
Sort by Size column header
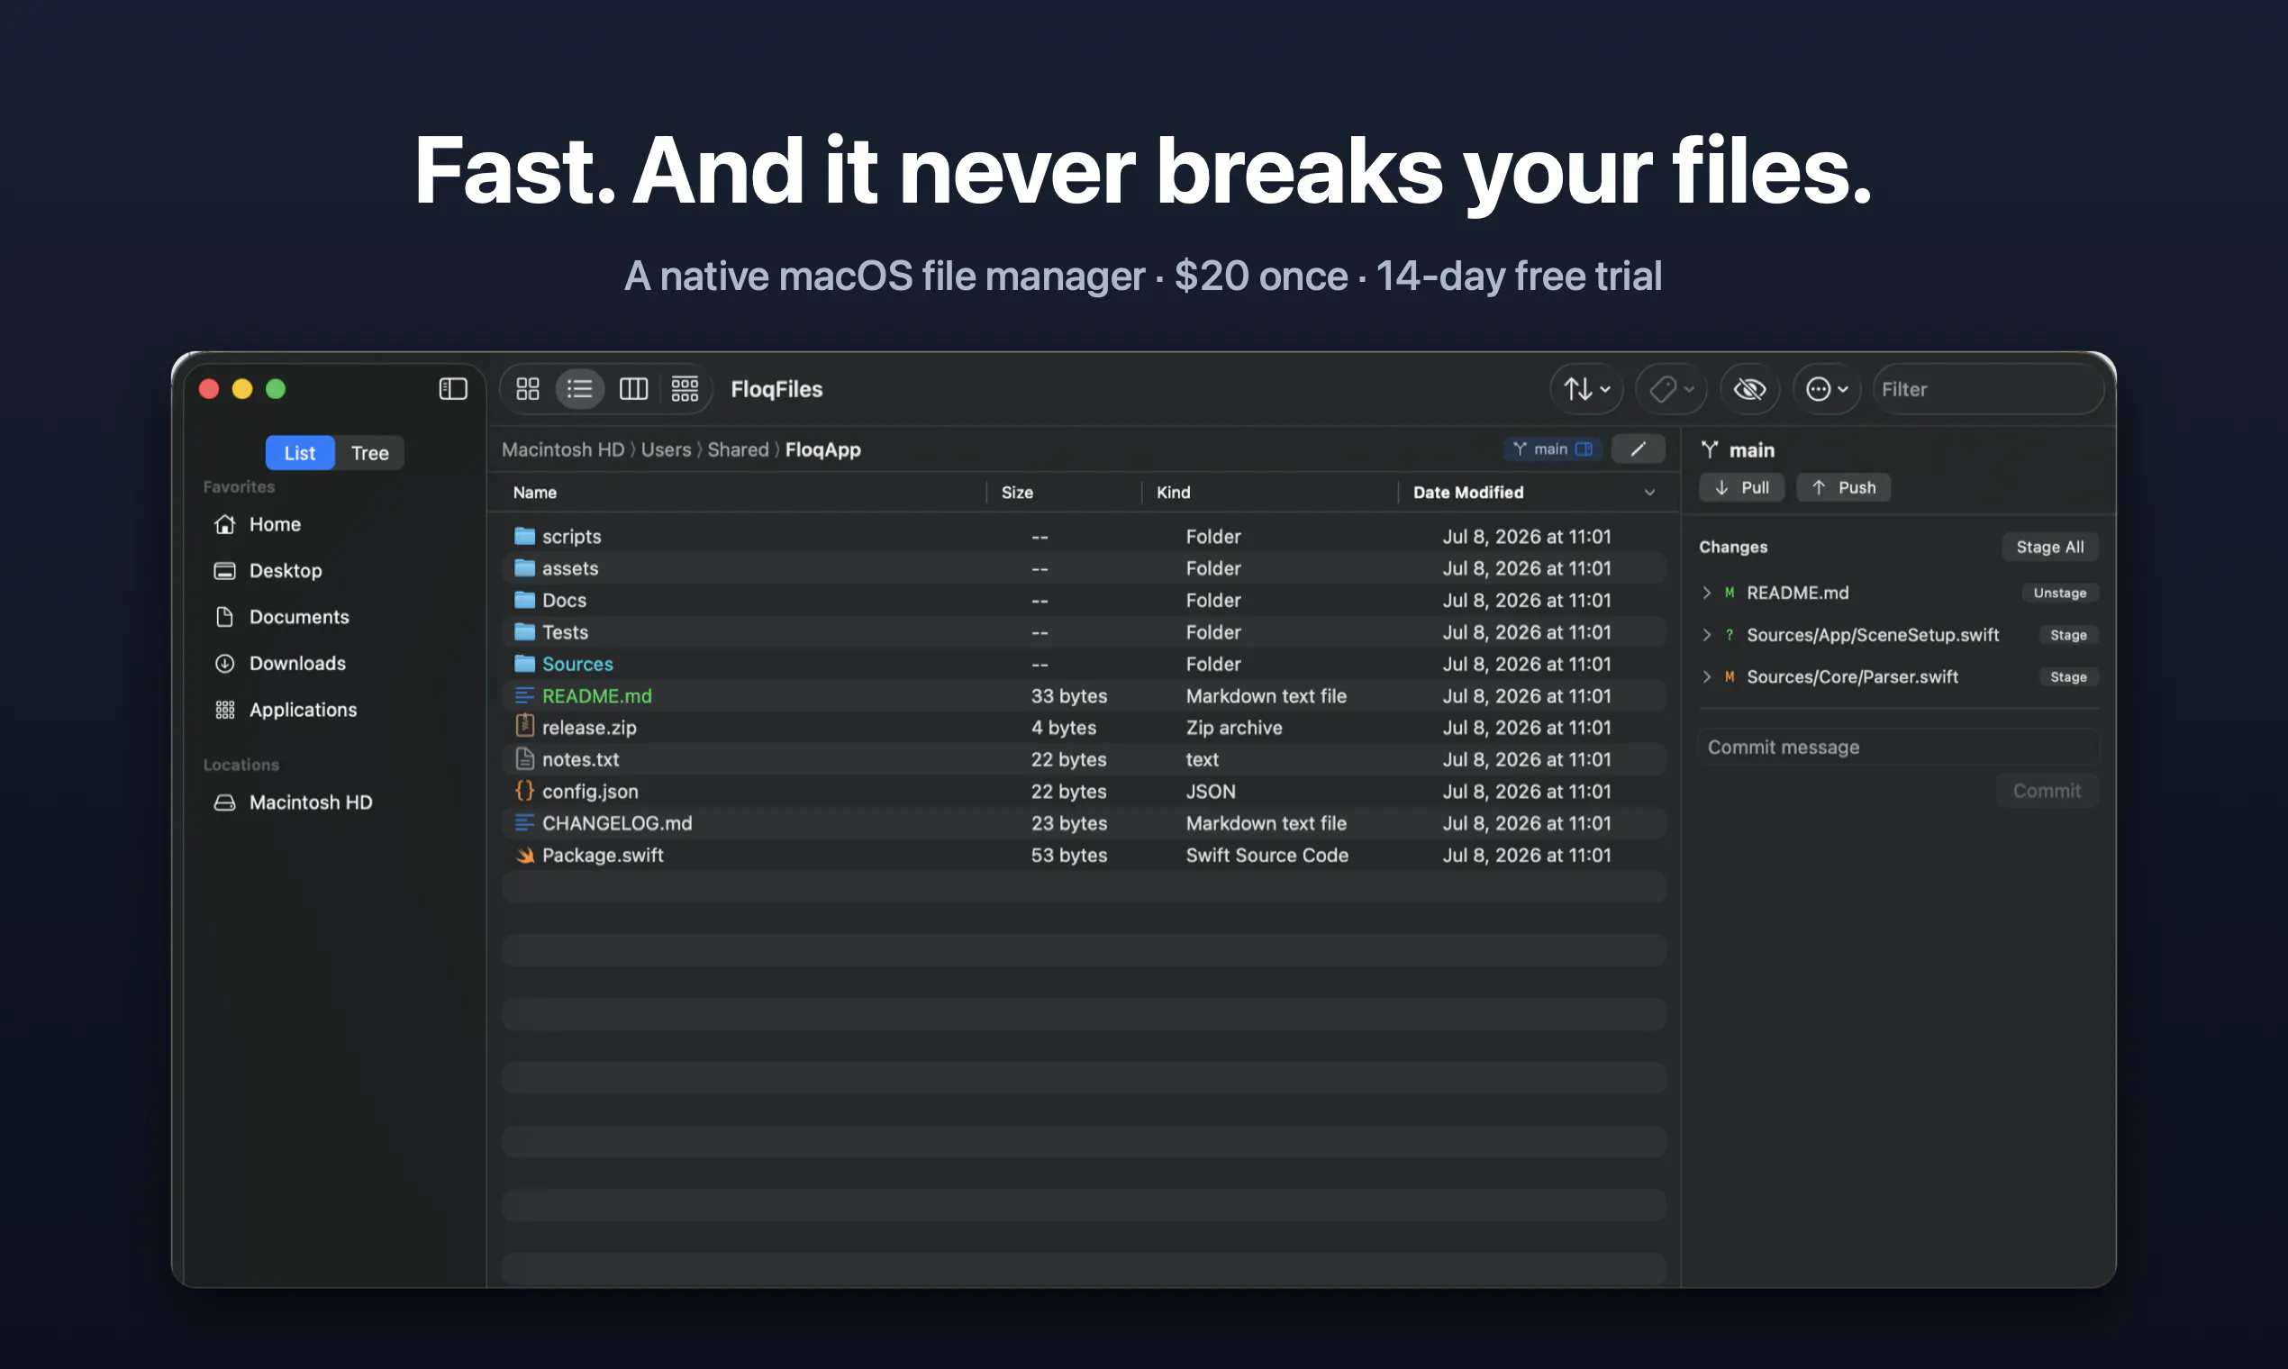1018,493
